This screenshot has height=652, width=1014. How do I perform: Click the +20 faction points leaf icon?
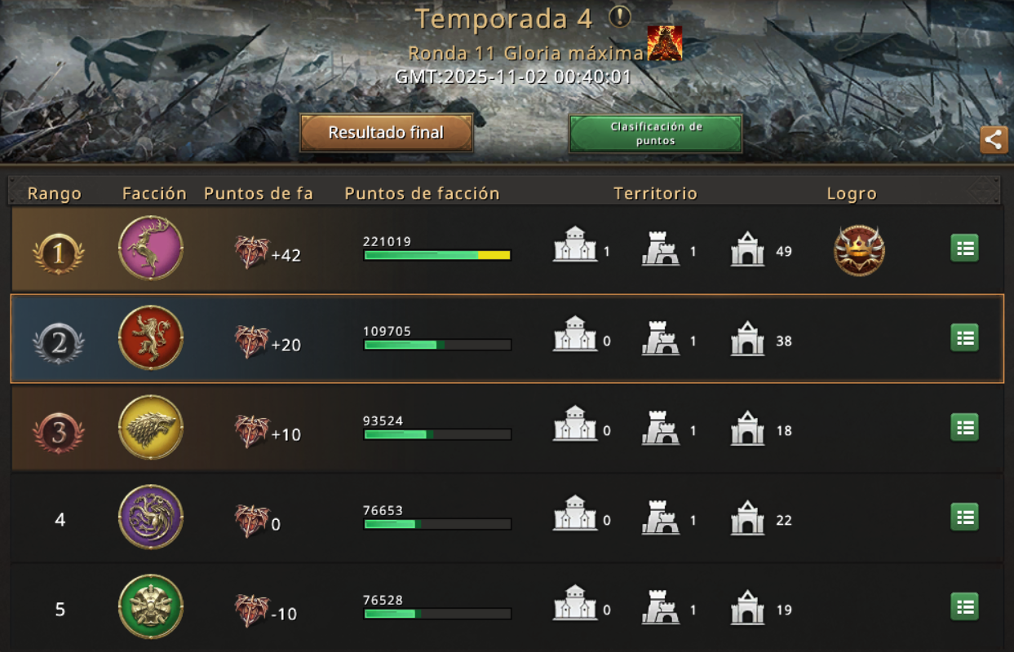pos(251,341)
